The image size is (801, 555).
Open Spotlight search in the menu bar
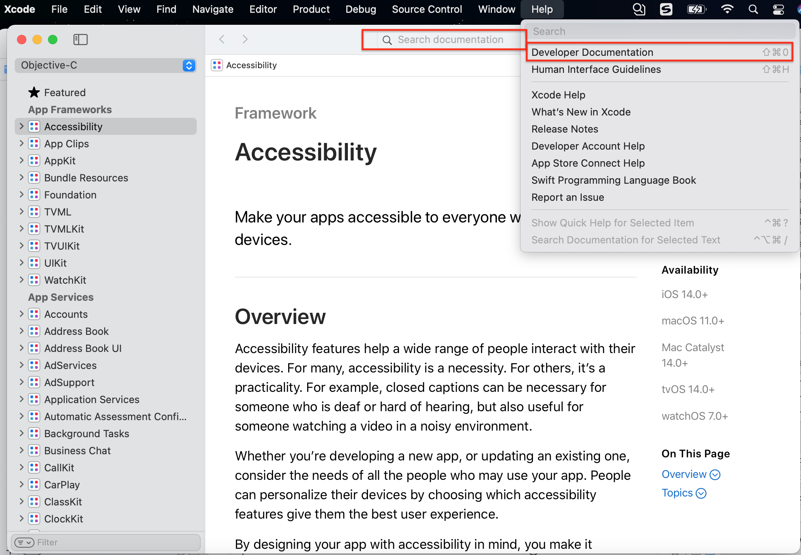pos(753,9)
